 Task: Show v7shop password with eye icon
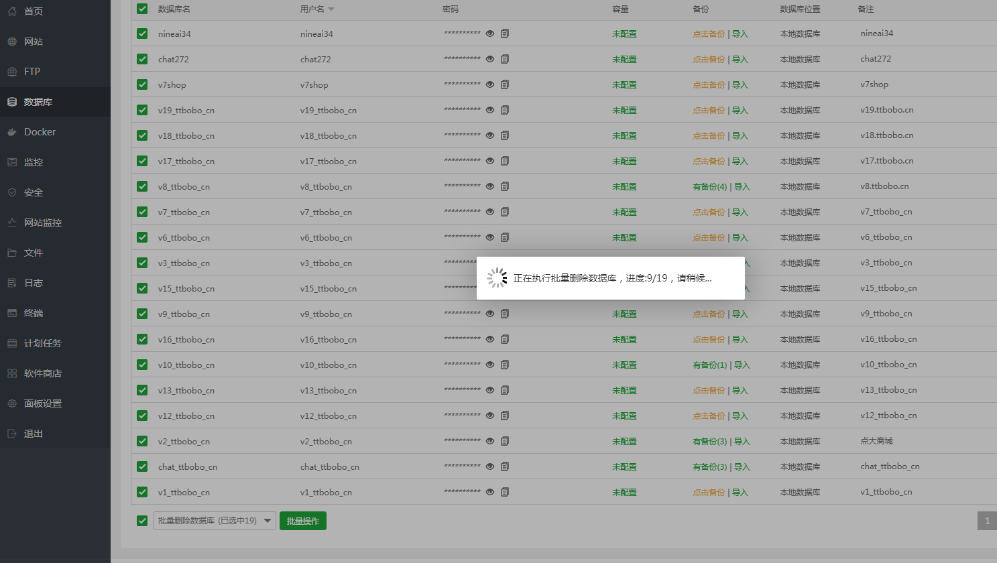coord(490,84)
